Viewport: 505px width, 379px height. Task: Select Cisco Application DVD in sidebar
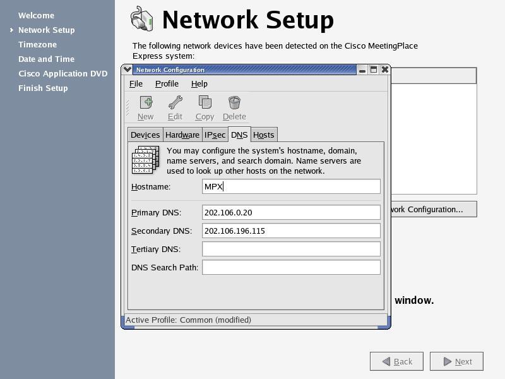[62, 73]
